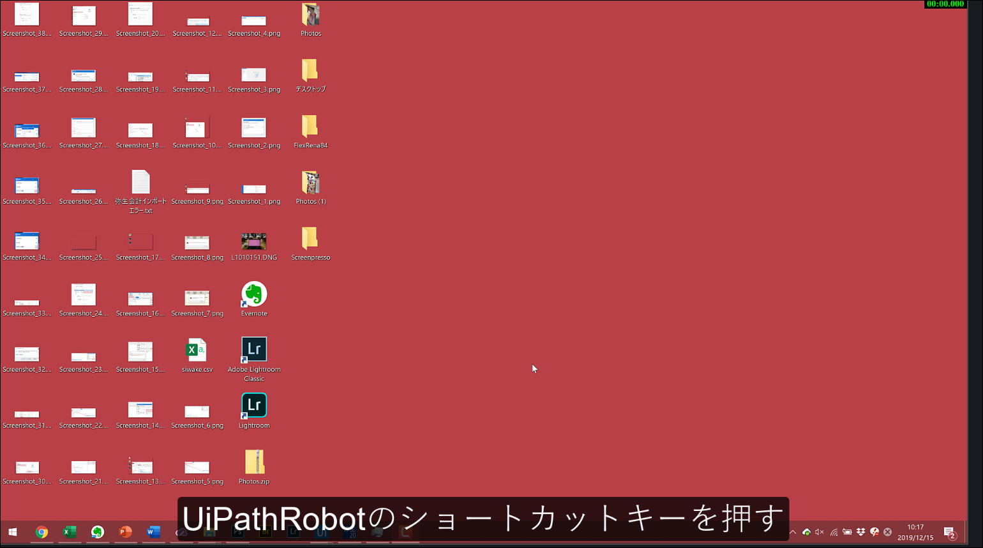The width and height of the screenshot is (983, 548).
Task: Select the Screenshot_38 file
Action: (x=27, y=19)
